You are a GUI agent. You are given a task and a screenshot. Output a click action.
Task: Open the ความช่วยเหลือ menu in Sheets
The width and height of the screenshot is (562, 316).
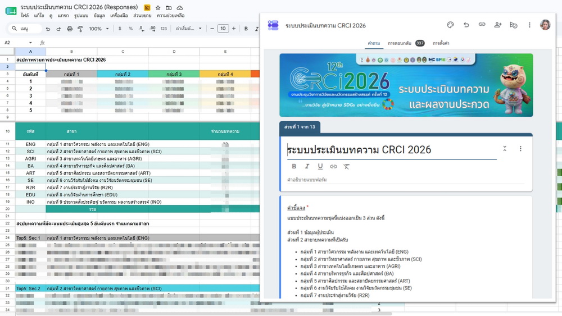point(171,16)
